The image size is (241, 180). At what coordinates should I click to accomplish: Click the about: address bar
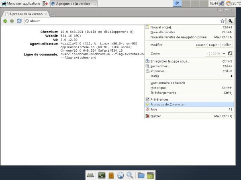point(122,21)
